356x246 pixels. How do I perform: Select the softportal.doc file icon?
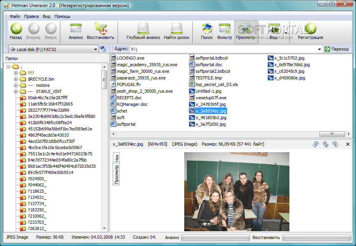pos(192,65)
